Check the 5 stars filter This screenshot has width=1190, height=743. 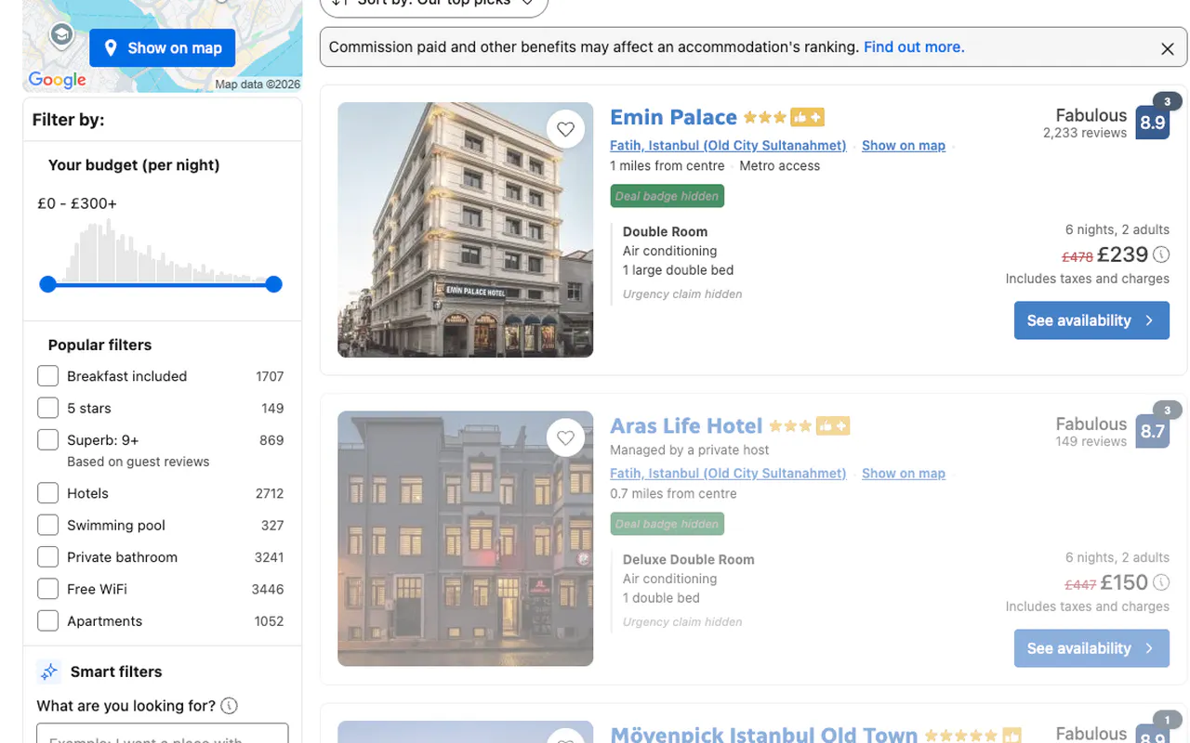click(x=47, y=408)
